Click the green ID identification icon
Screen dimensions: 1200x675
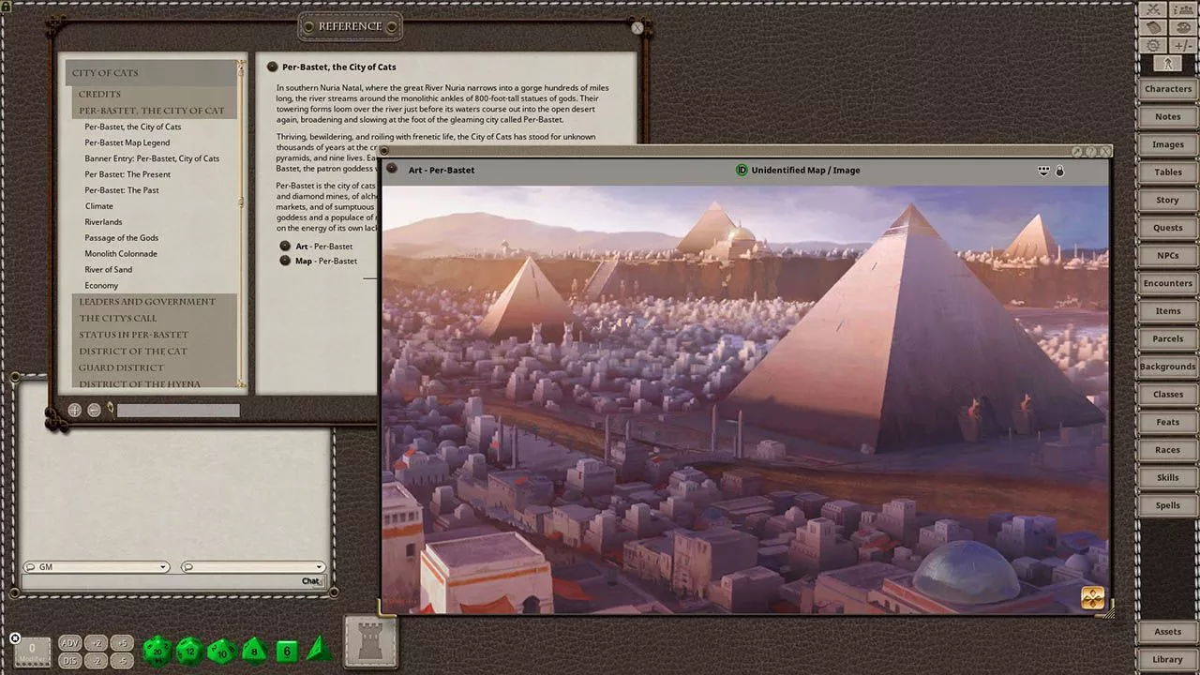coord(742,170)
